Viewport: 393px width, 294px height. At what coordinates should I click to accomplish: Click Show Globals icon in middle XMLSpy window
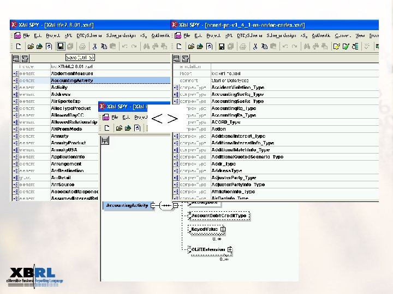tap(105, 140)
